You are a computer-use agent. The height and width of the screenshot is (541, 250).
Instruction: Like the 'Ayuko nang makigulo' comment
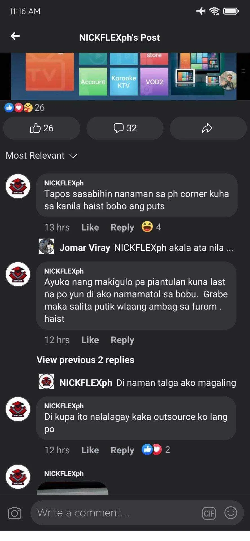tap(90, 340)
